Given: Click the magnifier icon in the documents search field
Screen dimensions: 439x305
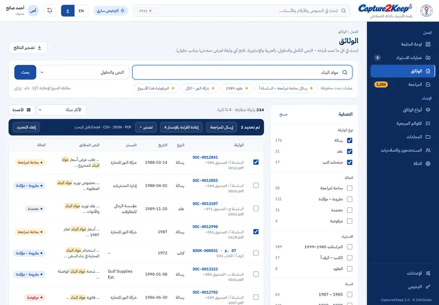Looking at the screenshot, I should click(x=345, y=72).
